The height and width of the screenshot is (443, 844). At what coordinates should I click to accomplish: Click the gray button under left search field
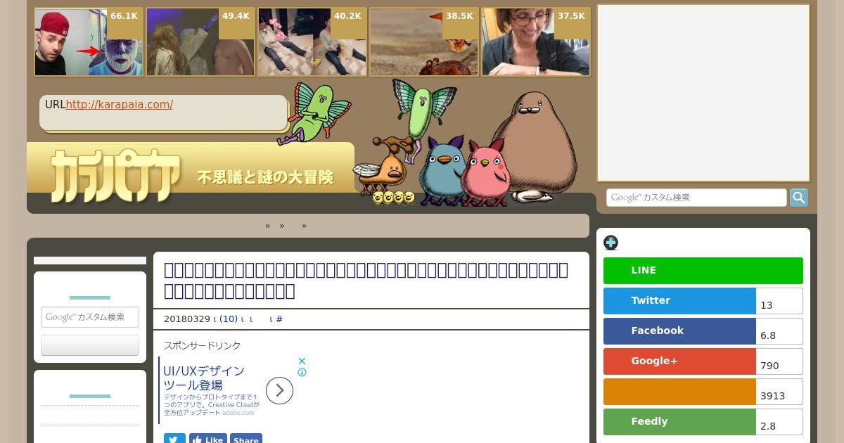click(90, 345)
